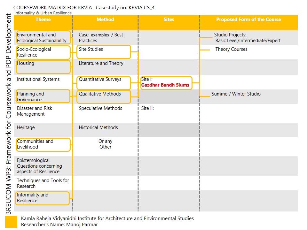Image resolution: width=307 pixels, height=230 pixels.
Task: Click the red Gazdhar Bandh Slums text
Action: (165, 85)
